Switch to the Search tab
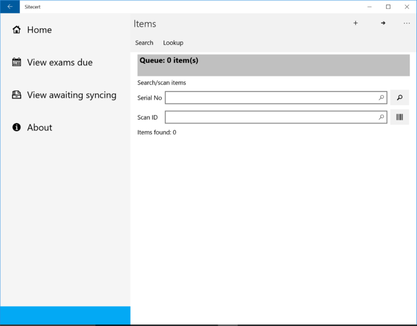 point(144,43)
